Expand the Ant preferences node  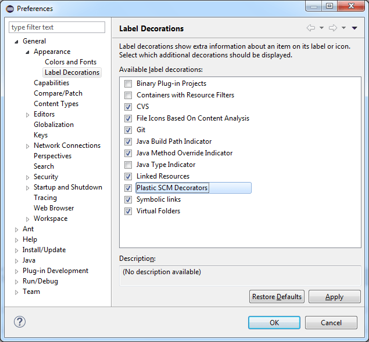click(x=16, y=230)
